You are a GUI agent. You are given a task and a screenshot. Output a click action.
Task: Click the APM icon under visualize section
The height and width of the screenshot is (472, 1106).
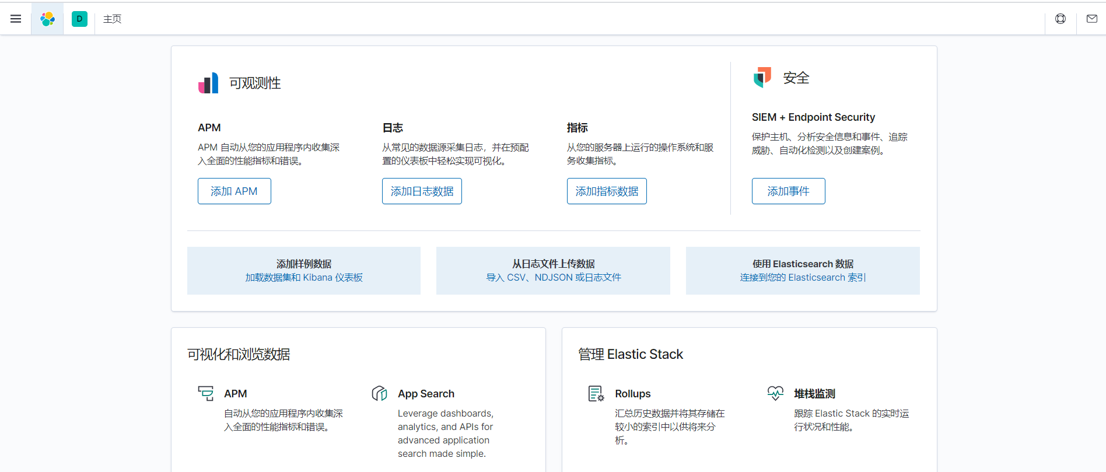206,393
